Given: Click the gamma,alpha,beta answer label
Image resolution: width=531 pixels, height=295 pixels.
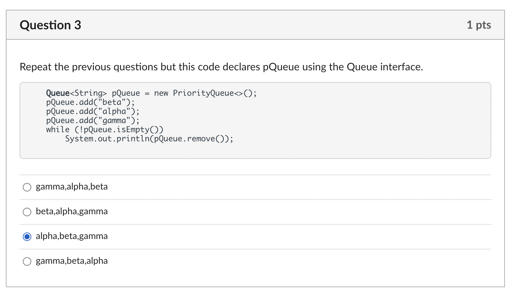Looking at the screenshot, I should (x=72, y=187).
